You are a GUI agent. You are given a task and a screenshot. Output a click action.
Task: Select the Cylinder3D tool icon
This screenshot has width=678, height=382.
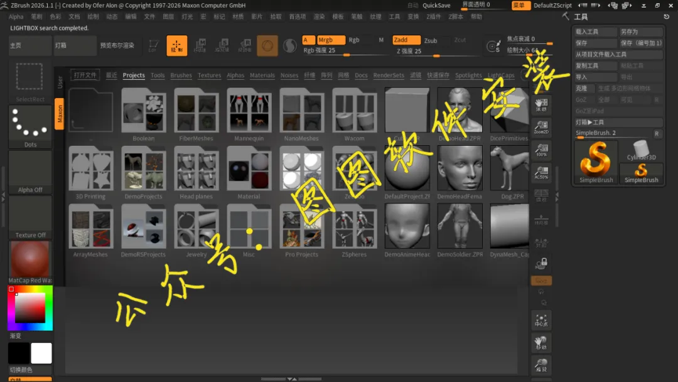(641, 151)
